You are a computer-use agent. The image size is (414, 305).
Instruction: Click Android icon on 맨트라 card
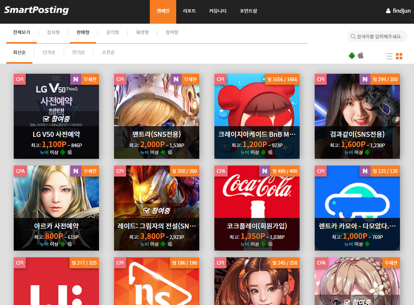click(163, 152)
